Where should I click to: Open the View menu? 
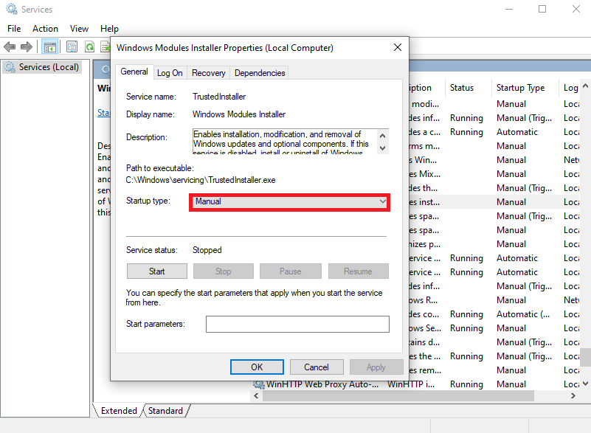(79, 29)
